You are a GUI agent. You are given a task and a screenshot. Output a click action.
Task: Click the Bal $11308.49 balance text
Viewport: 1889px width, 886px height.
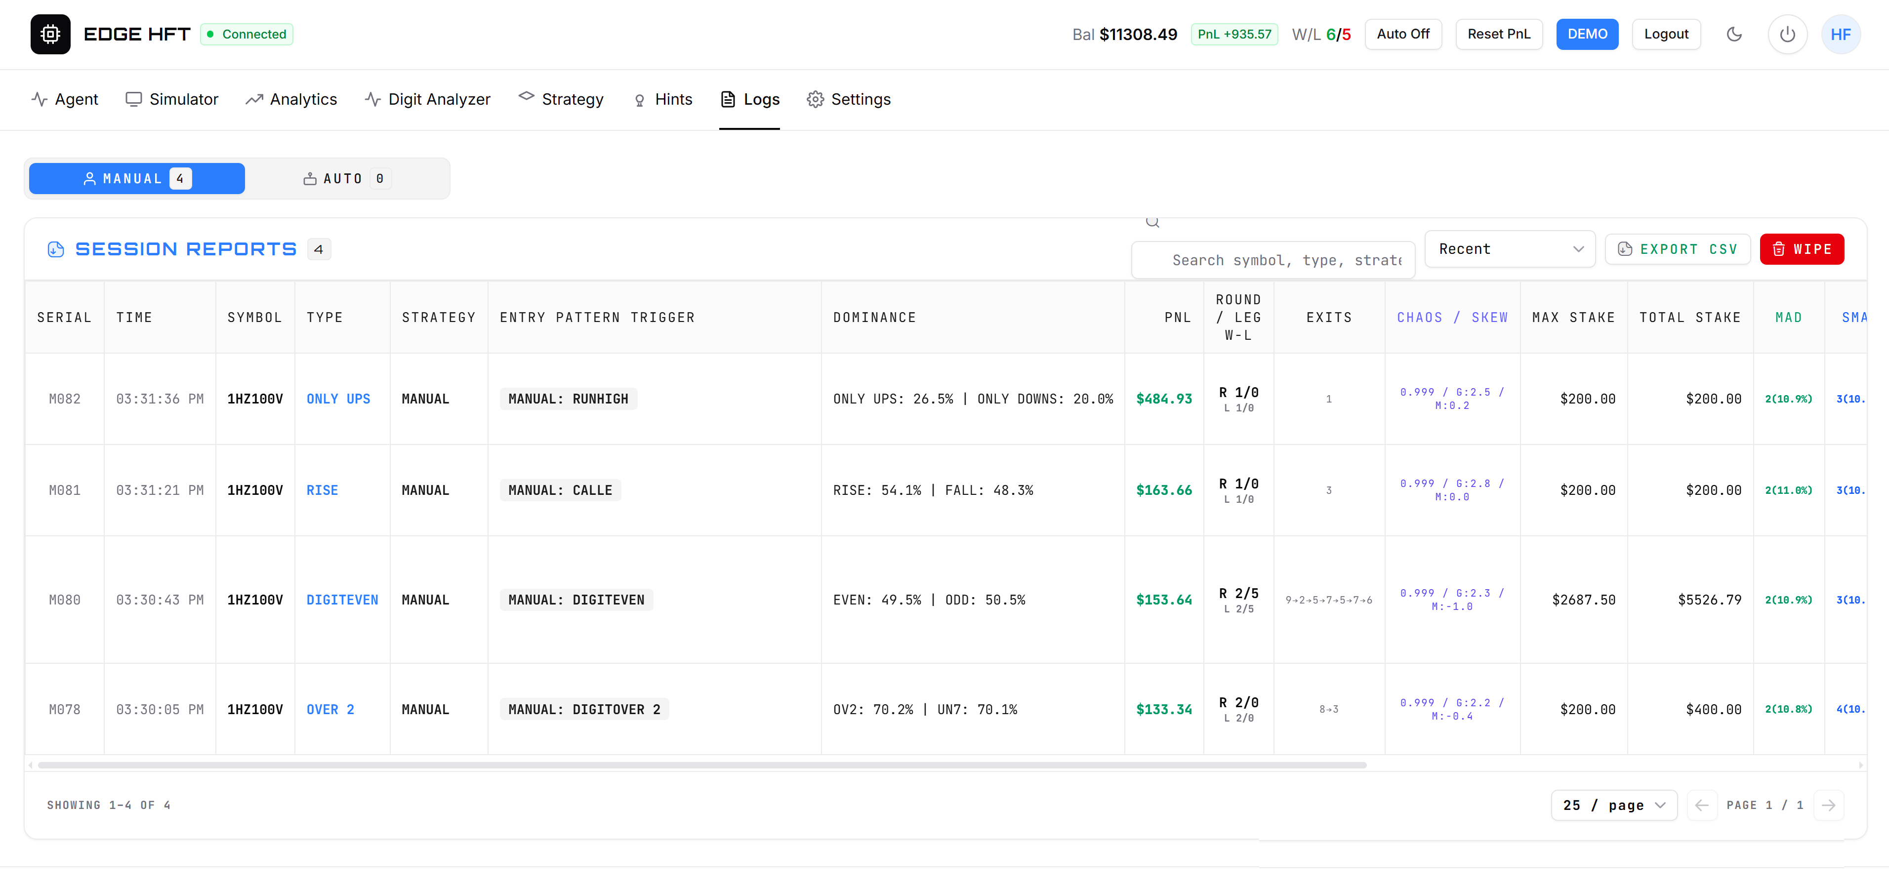pyautogui.click(x=1124, y=35)
